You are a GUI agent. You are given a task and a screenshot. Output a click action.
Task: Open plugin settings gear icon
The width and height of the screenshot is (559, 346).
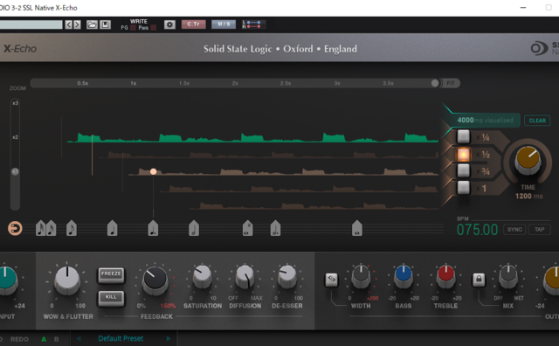169,24
